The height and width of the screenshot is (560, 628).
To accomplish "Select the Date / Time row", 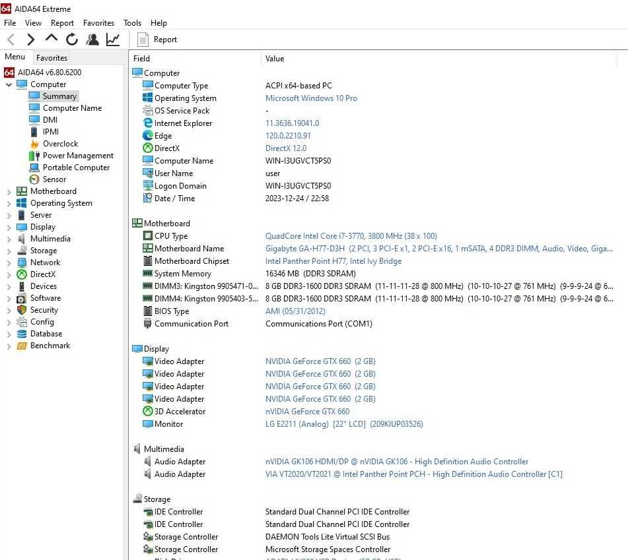I will [372, 199].
